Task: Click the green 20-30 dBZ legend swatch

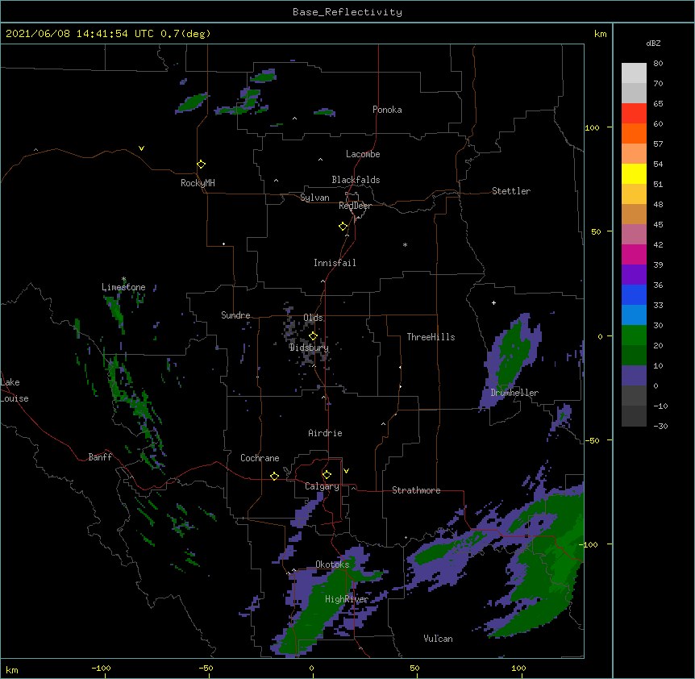Action: click(x=634, y=335)
